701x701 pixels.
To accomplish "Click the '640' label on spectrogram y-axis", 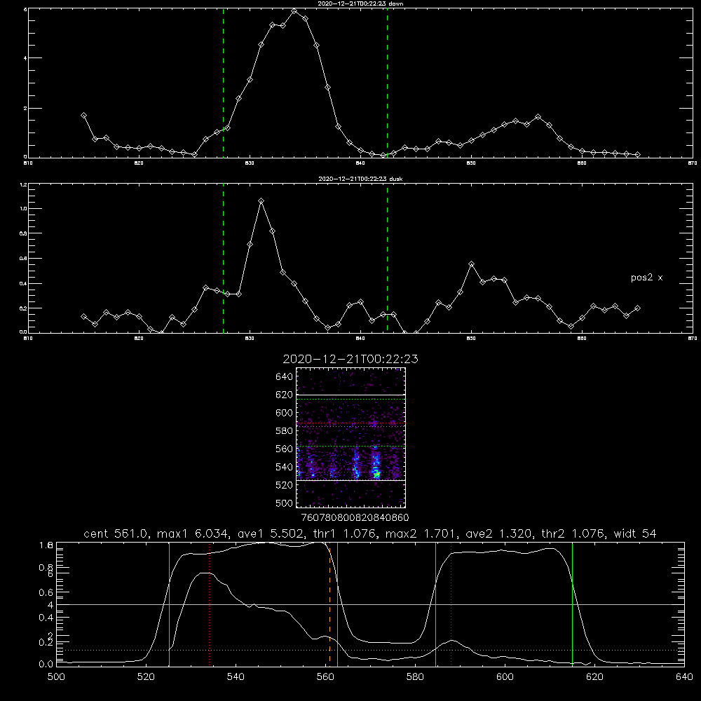I will click(285, 377).
